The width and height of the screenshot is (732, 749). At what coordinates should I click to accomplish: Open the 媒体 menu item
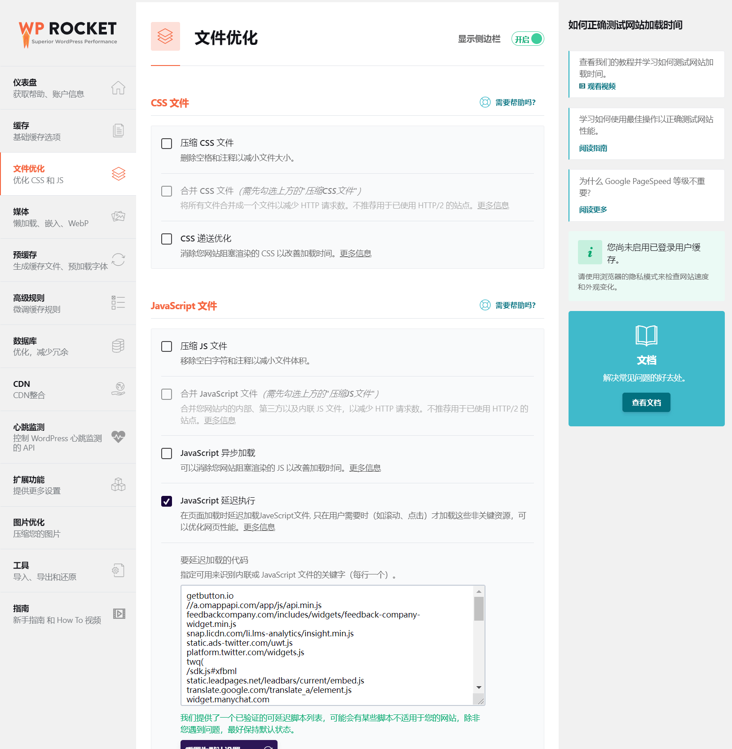pyautogui.click(x=68, y=217)
